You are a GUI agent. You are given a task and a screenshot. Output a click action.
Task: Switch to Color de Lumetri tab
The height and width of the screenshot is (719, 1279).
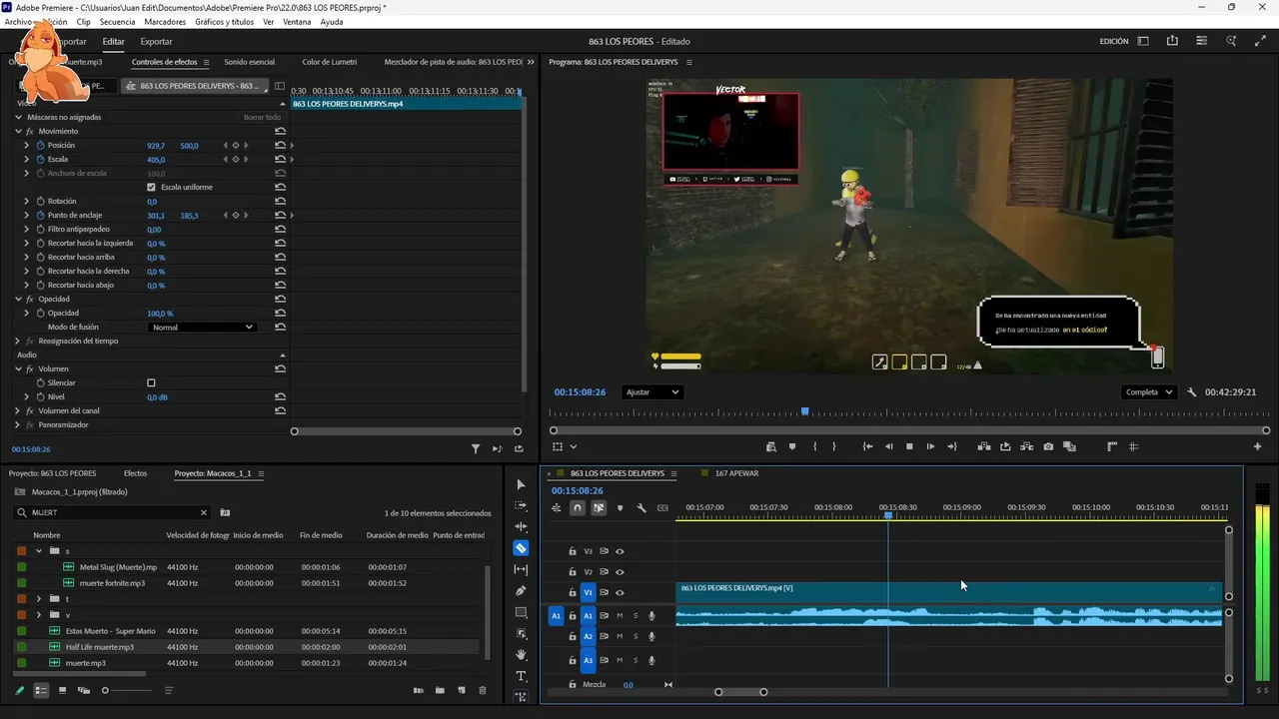click(x=330, y=62)
